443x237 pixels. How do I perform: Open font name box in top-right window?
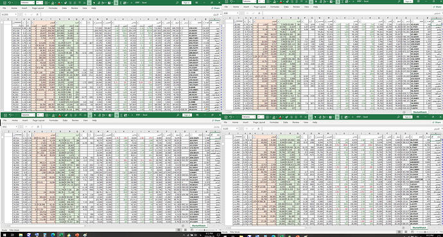[249, 1]
